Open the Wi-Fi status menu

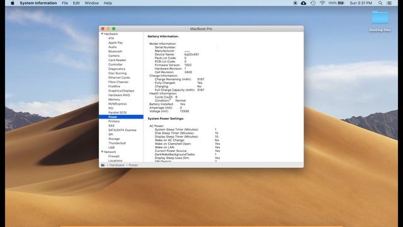coord(322,3)
